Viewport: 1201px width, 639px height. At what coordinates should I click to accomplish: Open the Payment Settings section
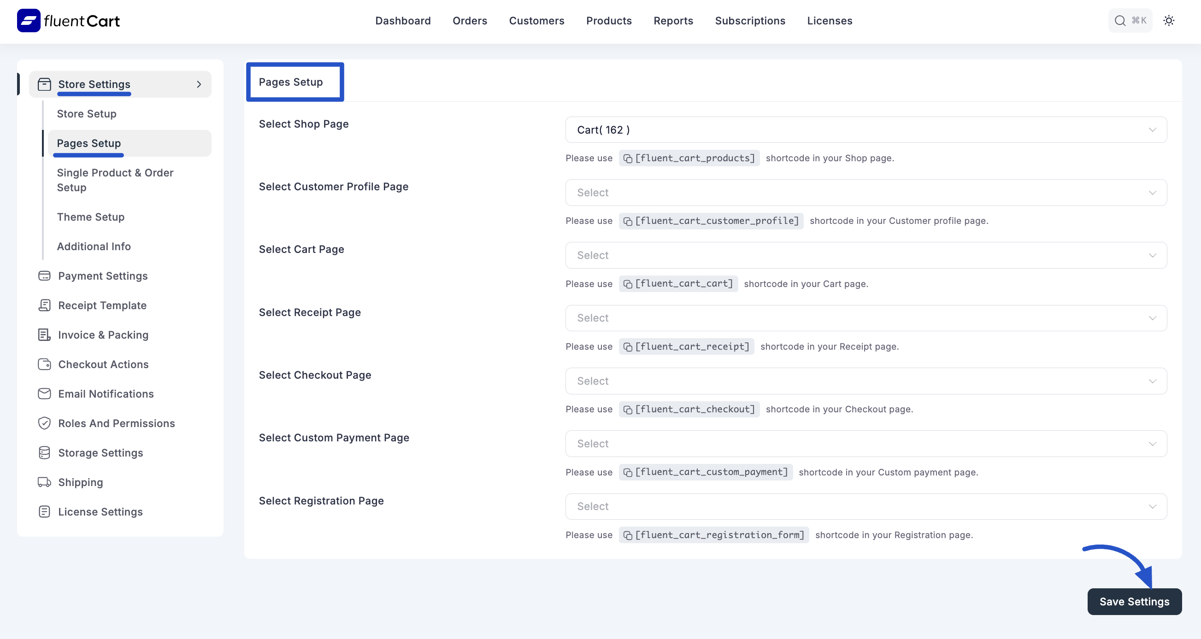click(x=103, y=276)
